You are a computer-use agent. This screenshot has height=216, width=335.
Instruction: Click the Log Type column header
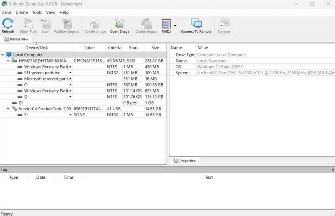point(13,177)
